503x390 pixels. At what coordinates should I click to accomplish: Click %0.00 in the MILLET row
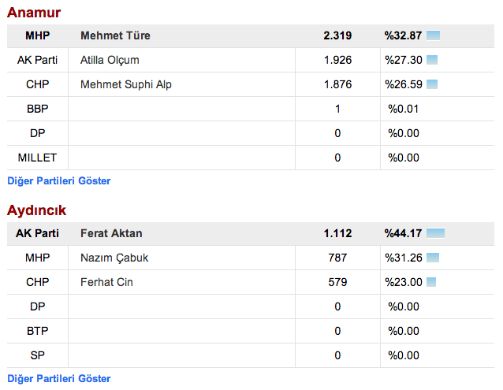point(404,158)
